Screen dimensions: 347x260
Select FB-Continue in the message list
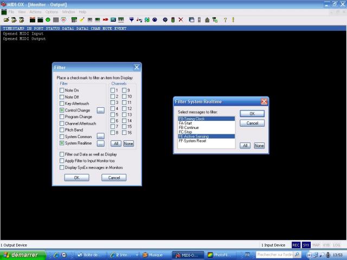coord(206,128)
